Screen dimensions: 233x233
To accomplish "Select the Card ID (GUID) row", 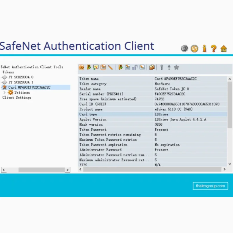I will pyautogui.click(x=153, y=104).
